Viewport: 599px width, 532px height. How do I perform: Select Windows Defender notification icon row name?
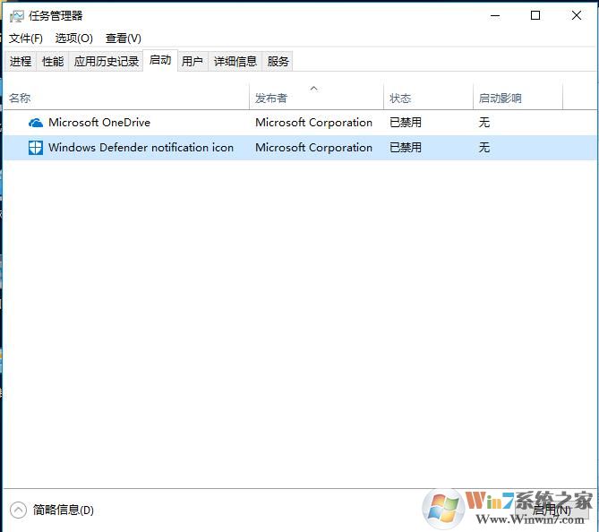[x=141, y=148]
